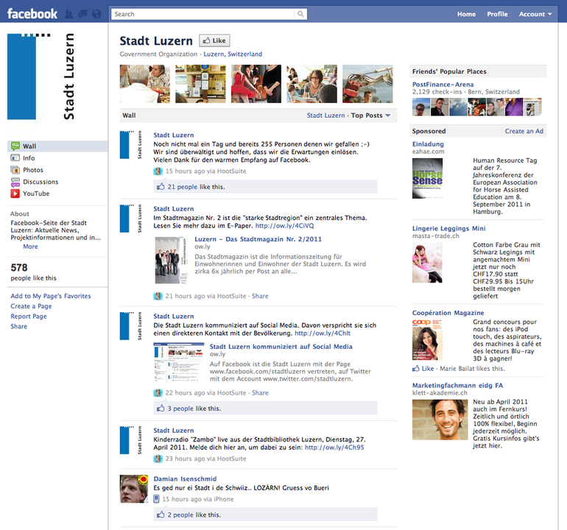Open the http://ow.ly/4CiVQ link

tap(284, 225)
